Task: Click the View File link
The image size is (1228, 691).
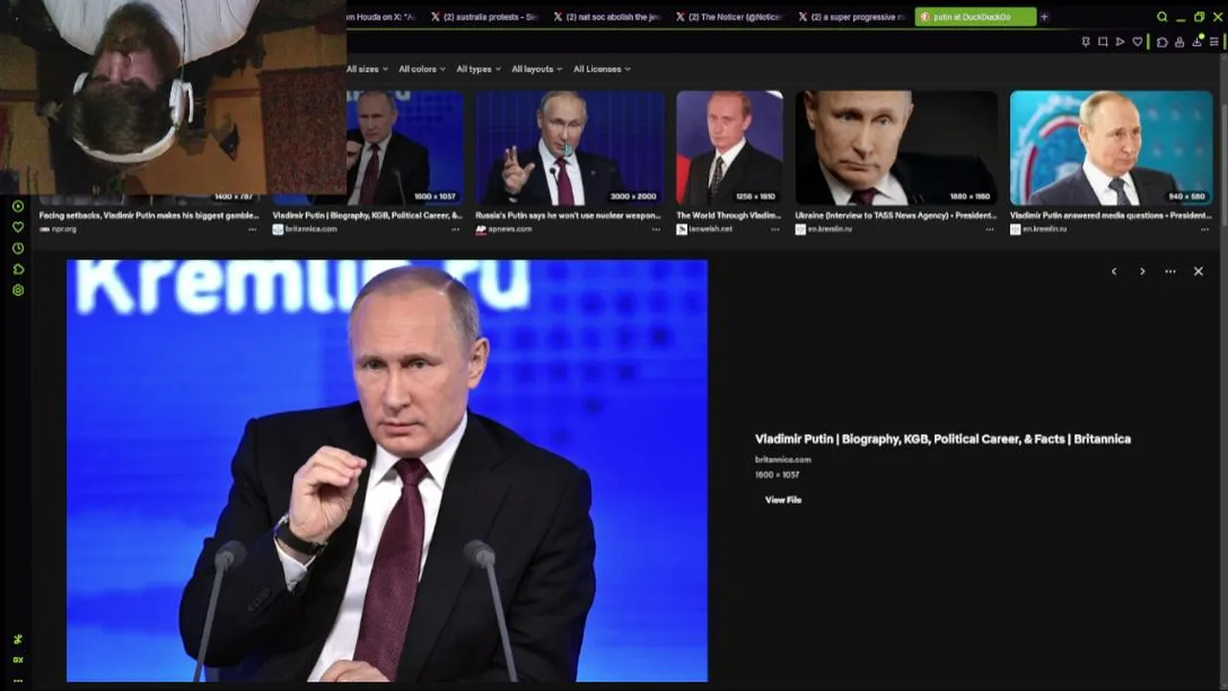Action: [783, 500]
